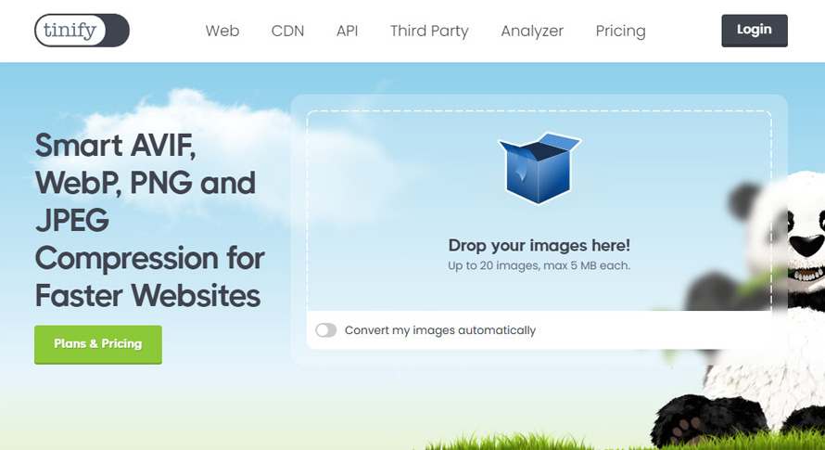The width and height of the screenshot is (825, 450).
Task: Go to the CDN page
Action: (287, 31)
